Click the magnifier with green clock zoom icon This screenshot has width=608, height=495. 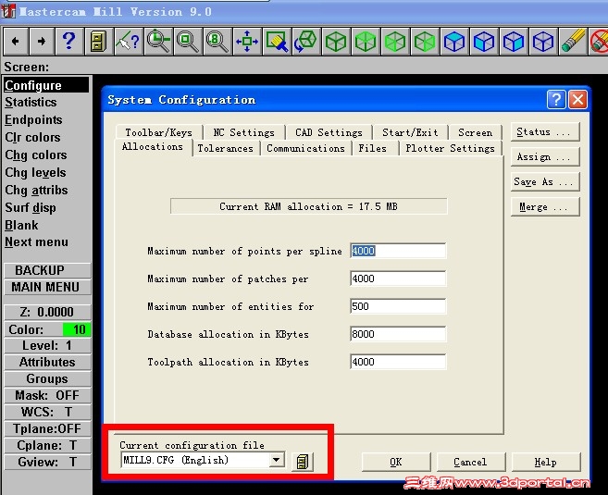point(158,41)
